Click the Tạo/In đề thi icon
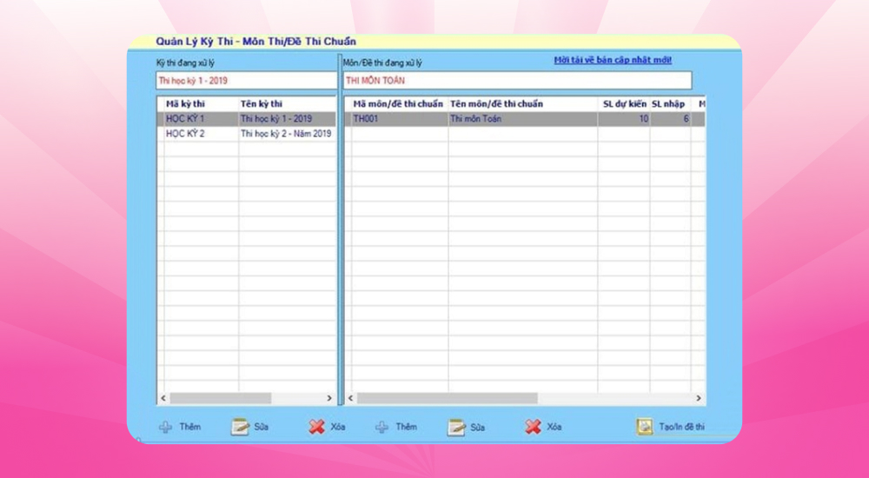The width and height of the screenshot is (869, 478). [x=645, y=427]
